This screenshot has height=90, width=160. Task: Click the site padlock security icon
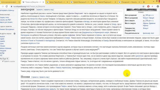(11, 6)
